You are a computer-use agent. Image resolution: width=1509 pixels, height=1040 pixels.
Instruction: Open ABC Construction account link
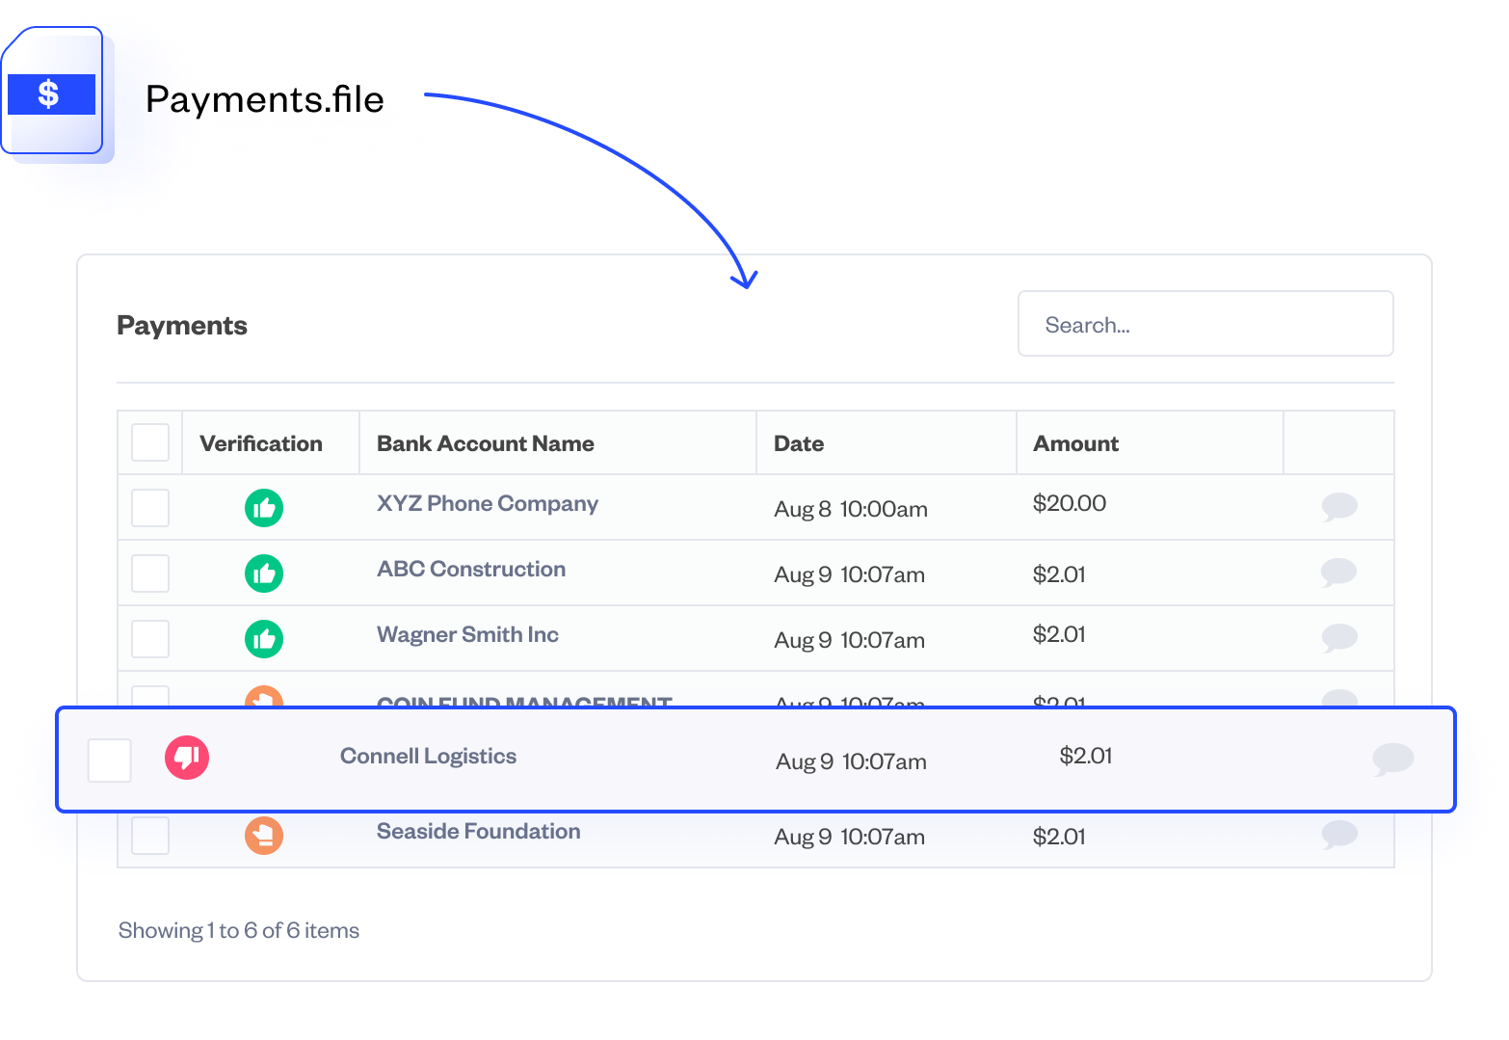(x=471, y=569)
